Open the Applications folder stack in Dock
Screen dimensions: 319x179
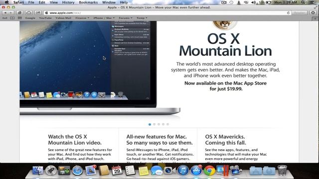point(256,171)
